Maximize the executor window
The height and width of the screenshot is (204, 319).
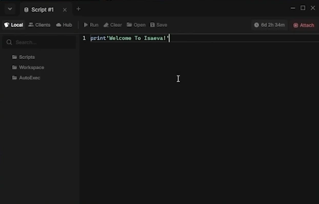coord(303,8)
